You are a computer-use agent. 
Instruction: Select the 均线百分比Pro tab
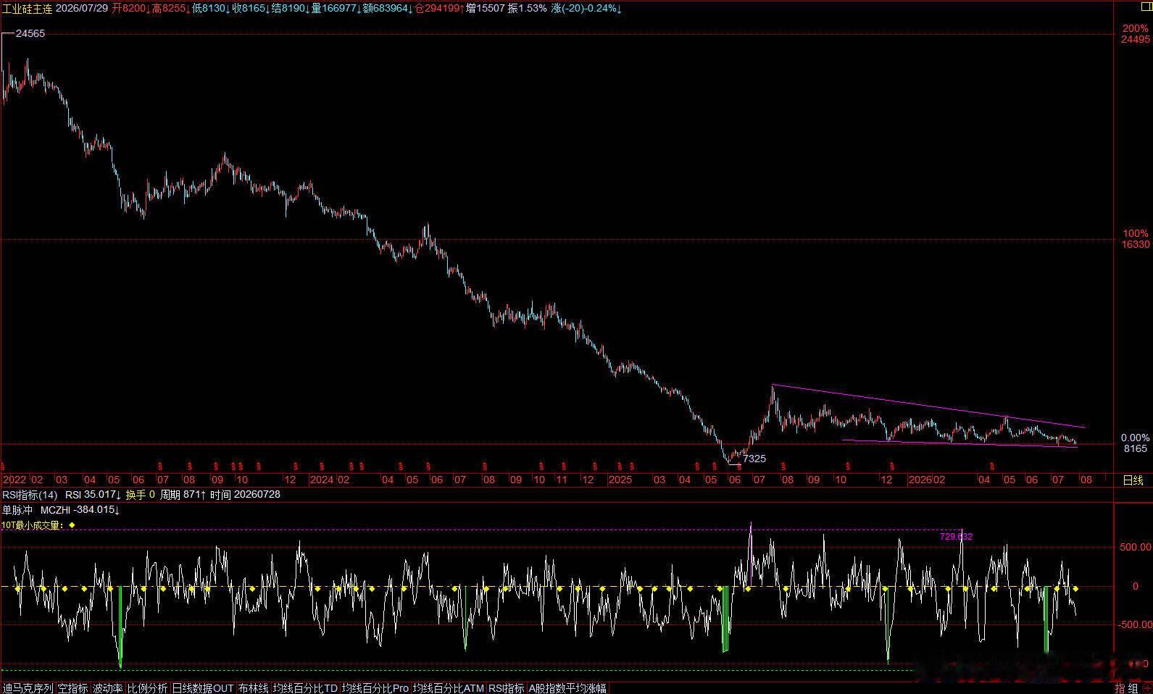375,688
